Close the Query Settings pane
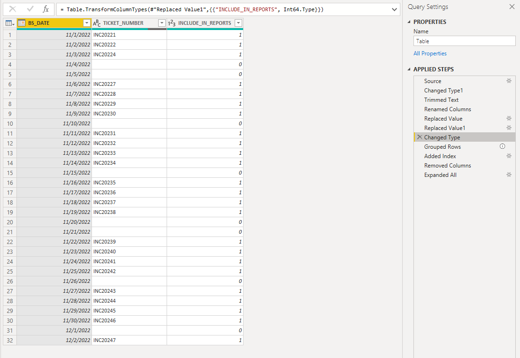The image size is (520, 358). pyautogui.click(x=512, y=7)
